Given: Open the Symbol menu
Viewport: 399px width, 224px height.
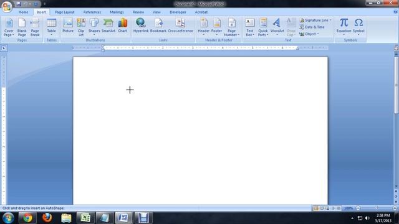Looking at the screenshot, I should (358, 27).
